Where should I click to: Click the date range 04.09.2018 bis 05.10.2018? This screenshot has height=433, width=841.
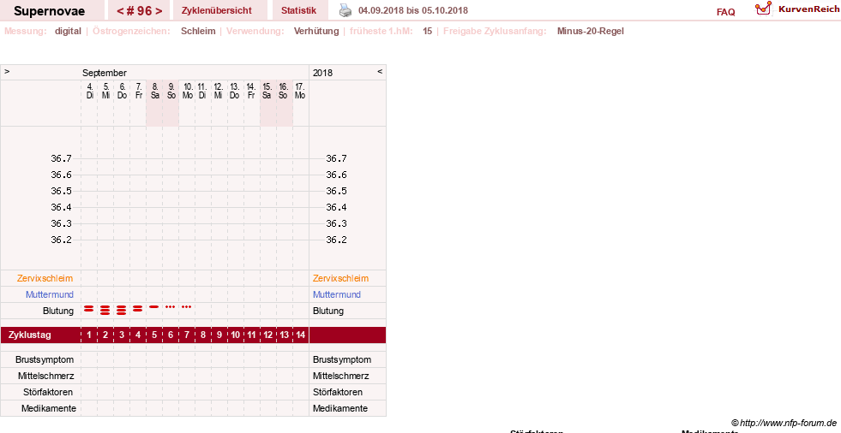click(413, 10)
